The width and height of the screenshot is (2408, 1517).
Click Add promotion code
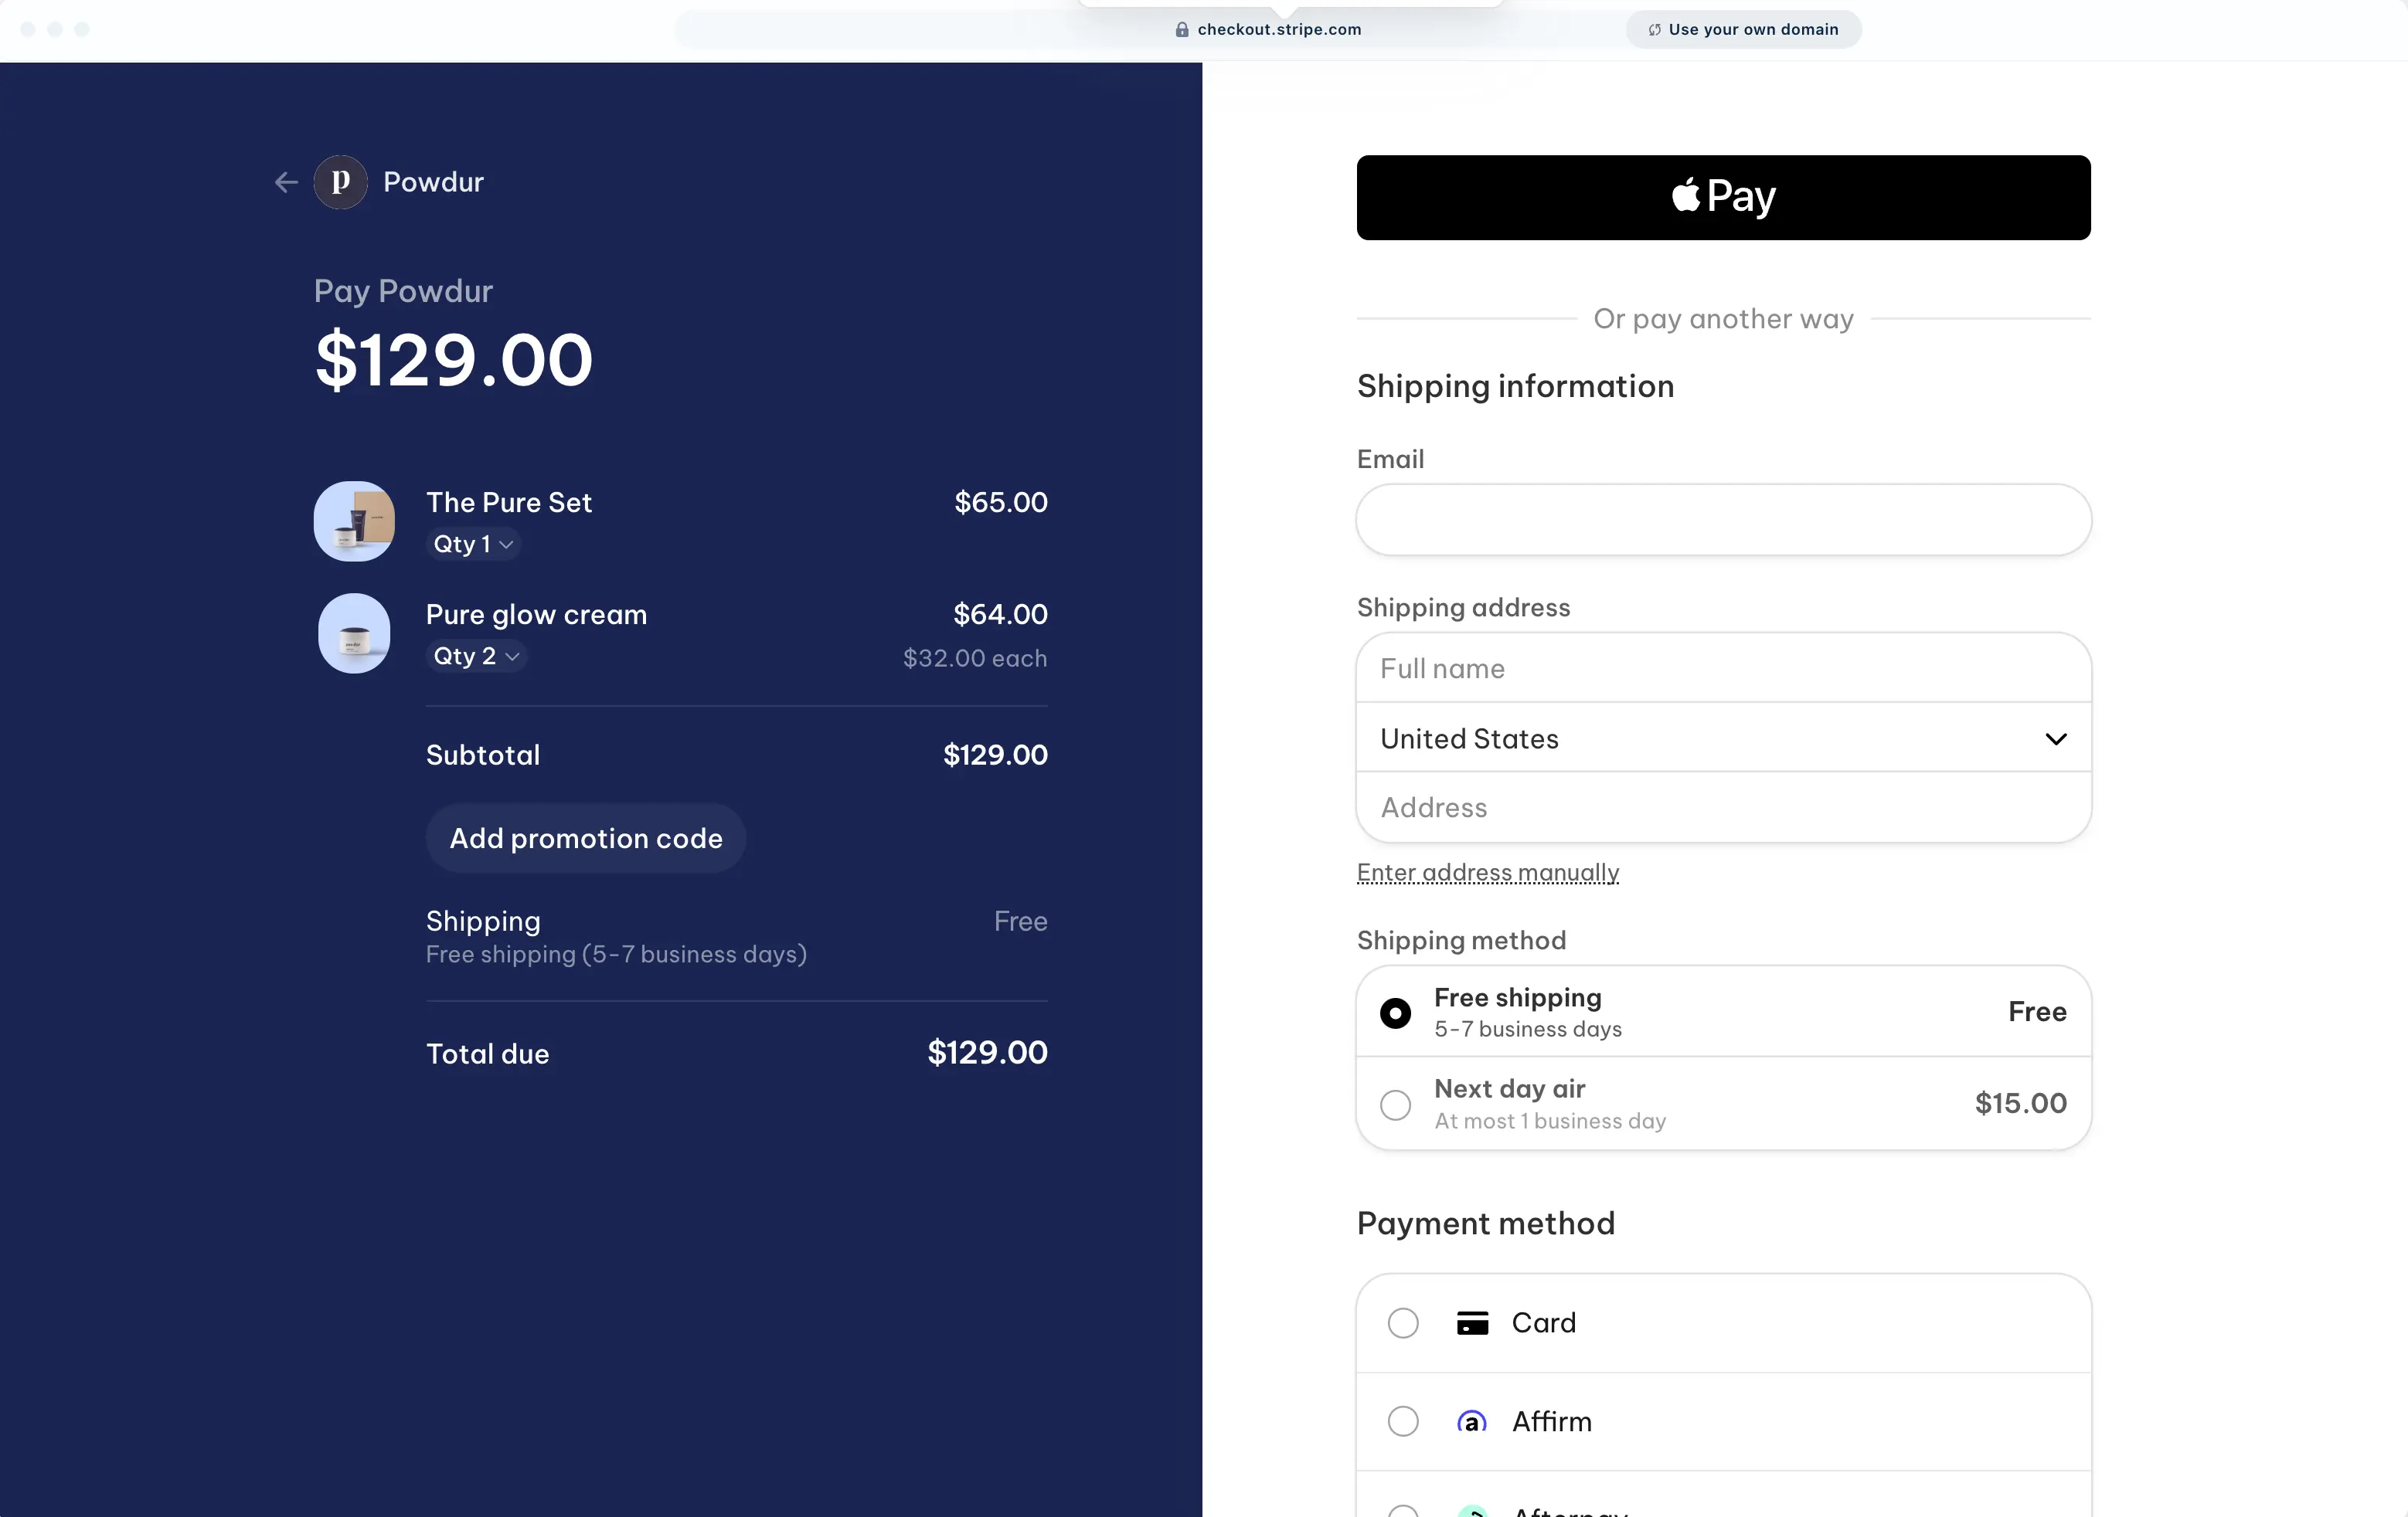pos(585,839)
